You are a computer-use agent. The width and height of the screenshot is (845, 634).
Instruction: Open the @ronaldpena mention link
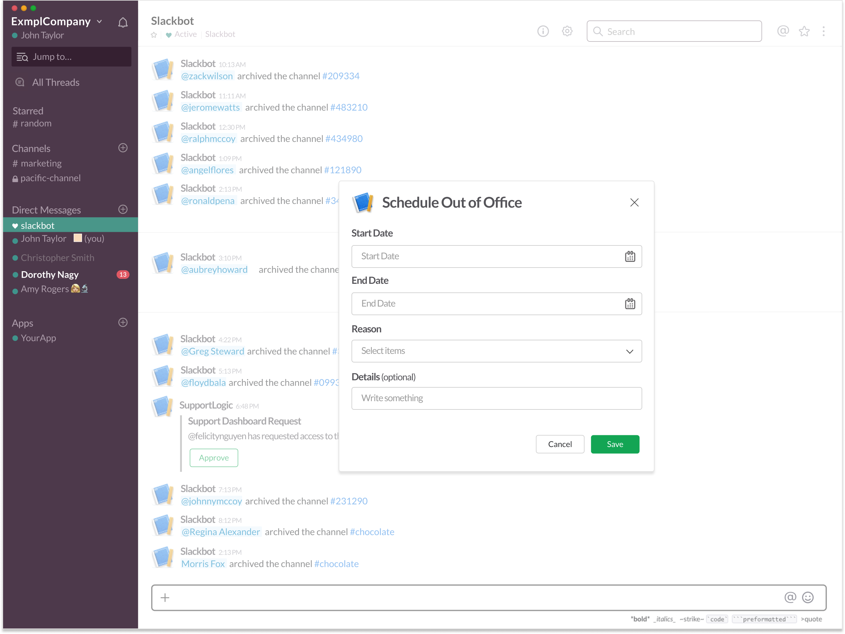point(208,201)
